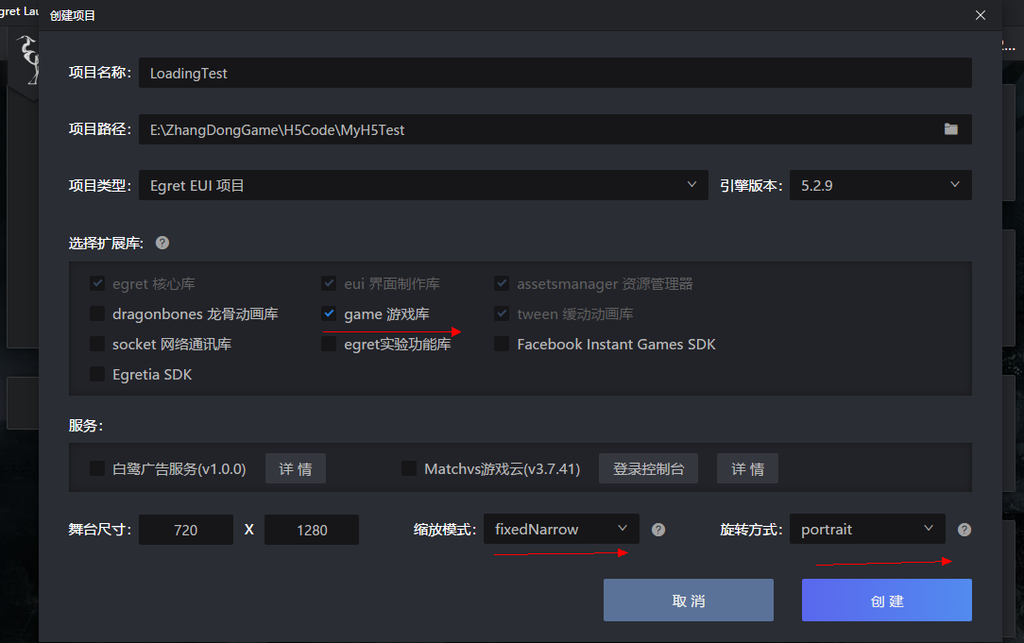Image resolution: width=1024 pixels, height=643 pixels.
Task: Click 项目路径 field with E:\ZhangDongGame path
Action: click(x=555, y=129)
